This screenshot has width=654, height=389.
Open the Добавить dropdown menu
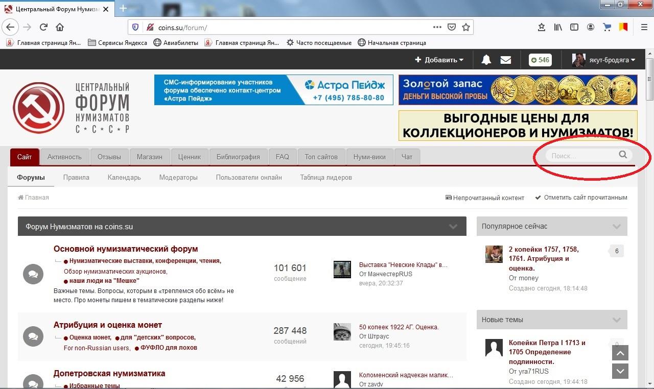pos(439,60)
